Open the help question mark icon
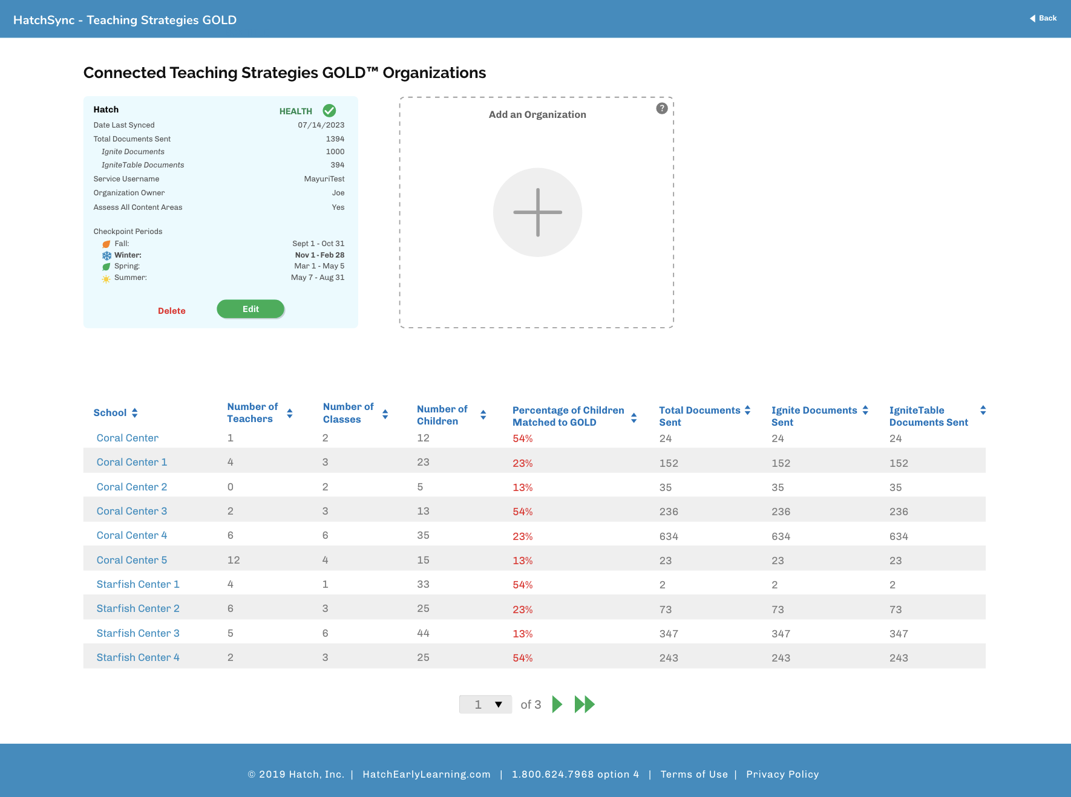Image resolution: width=1071 pixels, height=797 pixels. click(x=662, y=108)
